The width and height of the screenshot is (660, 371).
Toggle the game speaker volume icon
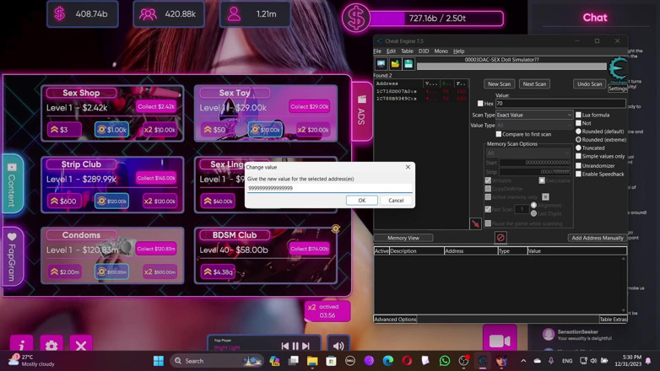(338, 346)
